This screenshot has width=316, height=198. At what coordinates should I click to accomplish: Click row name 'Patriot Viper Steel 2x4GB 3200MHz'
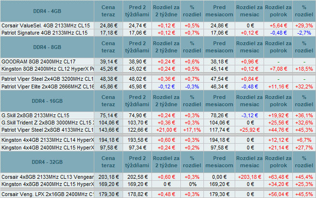47,79
